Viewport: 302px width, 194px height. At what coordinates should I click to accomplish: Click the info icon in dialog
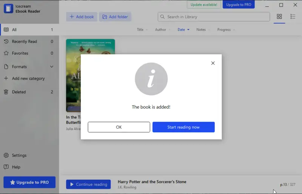point(151,79)
